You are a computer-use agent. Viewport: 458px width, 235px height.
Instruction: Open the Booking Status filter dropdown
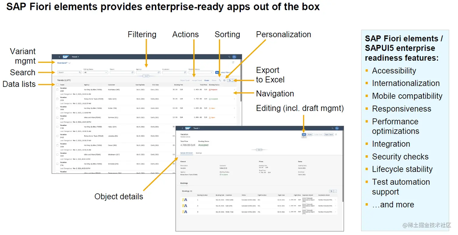201,72
